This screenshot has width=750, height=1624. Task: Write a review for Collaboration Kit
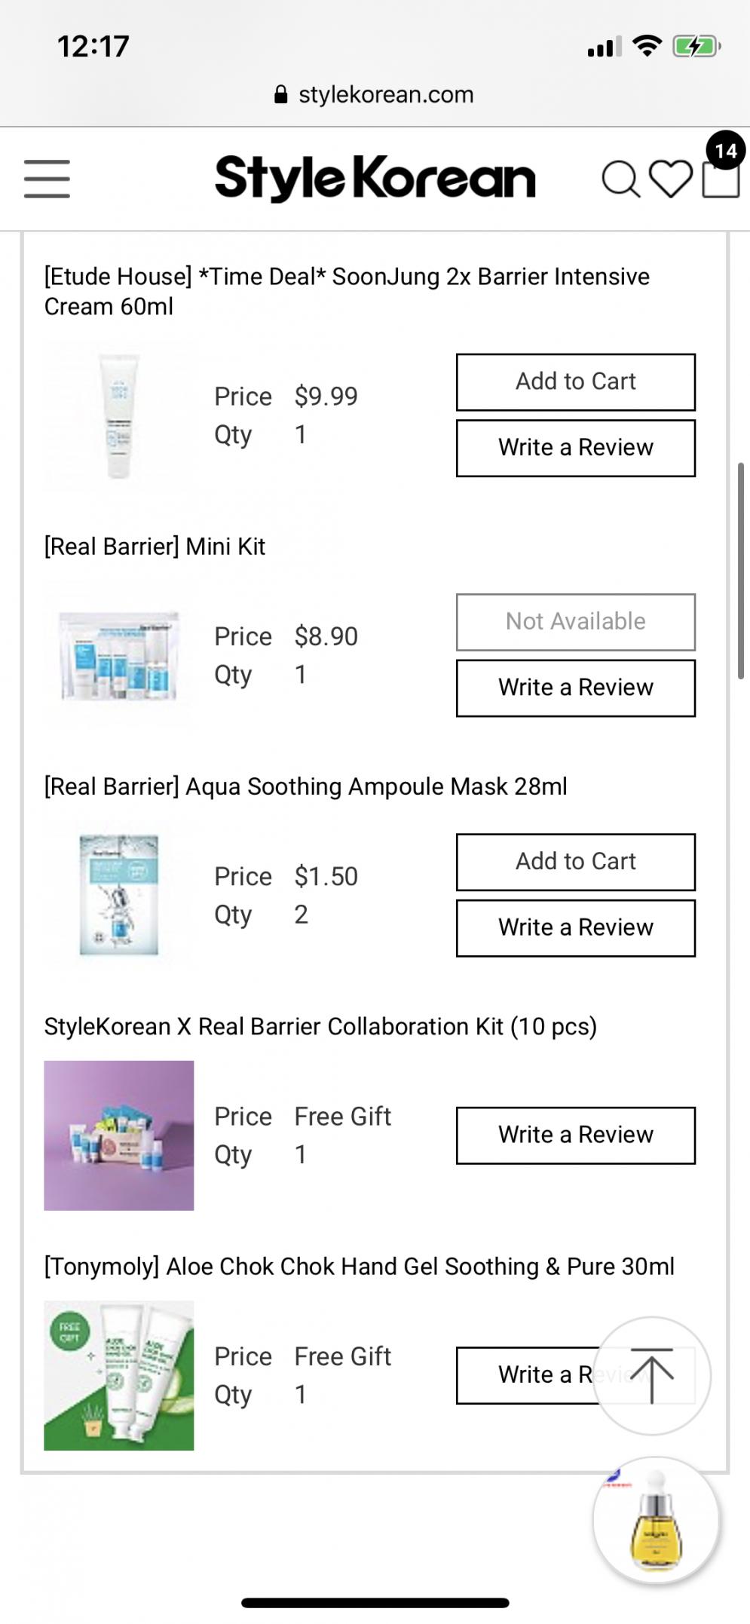(x=575, y=1135)
